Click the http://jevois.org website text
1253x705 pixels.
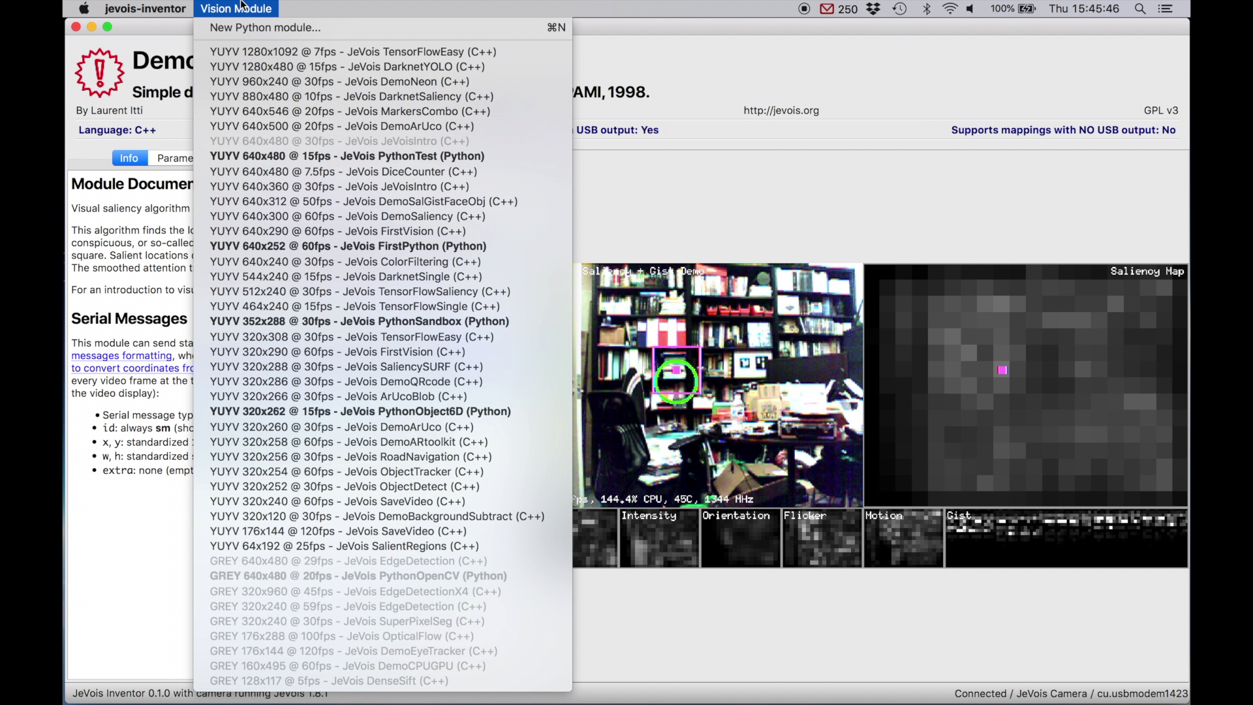click(781, 110)
